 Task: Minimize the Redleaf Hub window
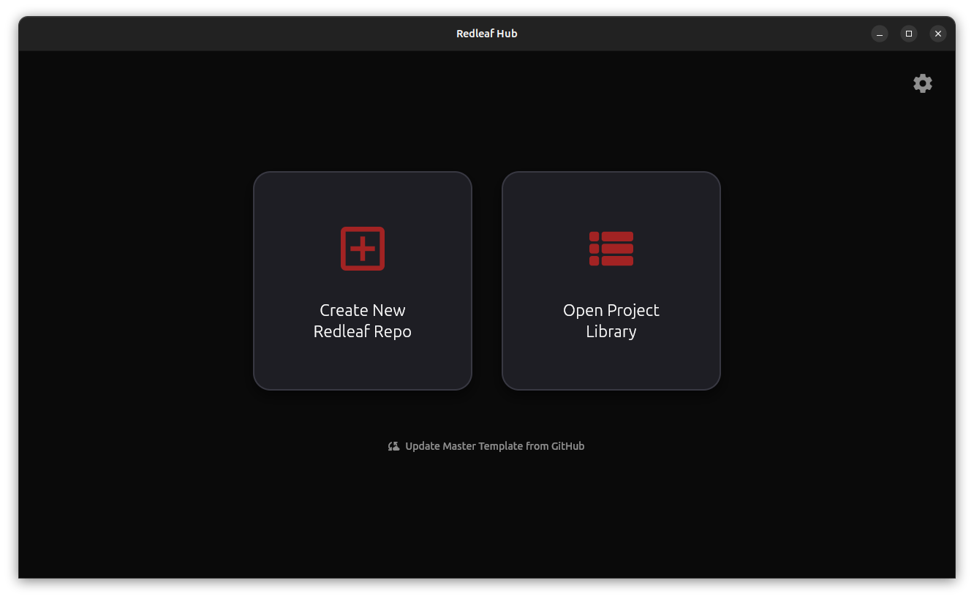(x=880, y=34)
